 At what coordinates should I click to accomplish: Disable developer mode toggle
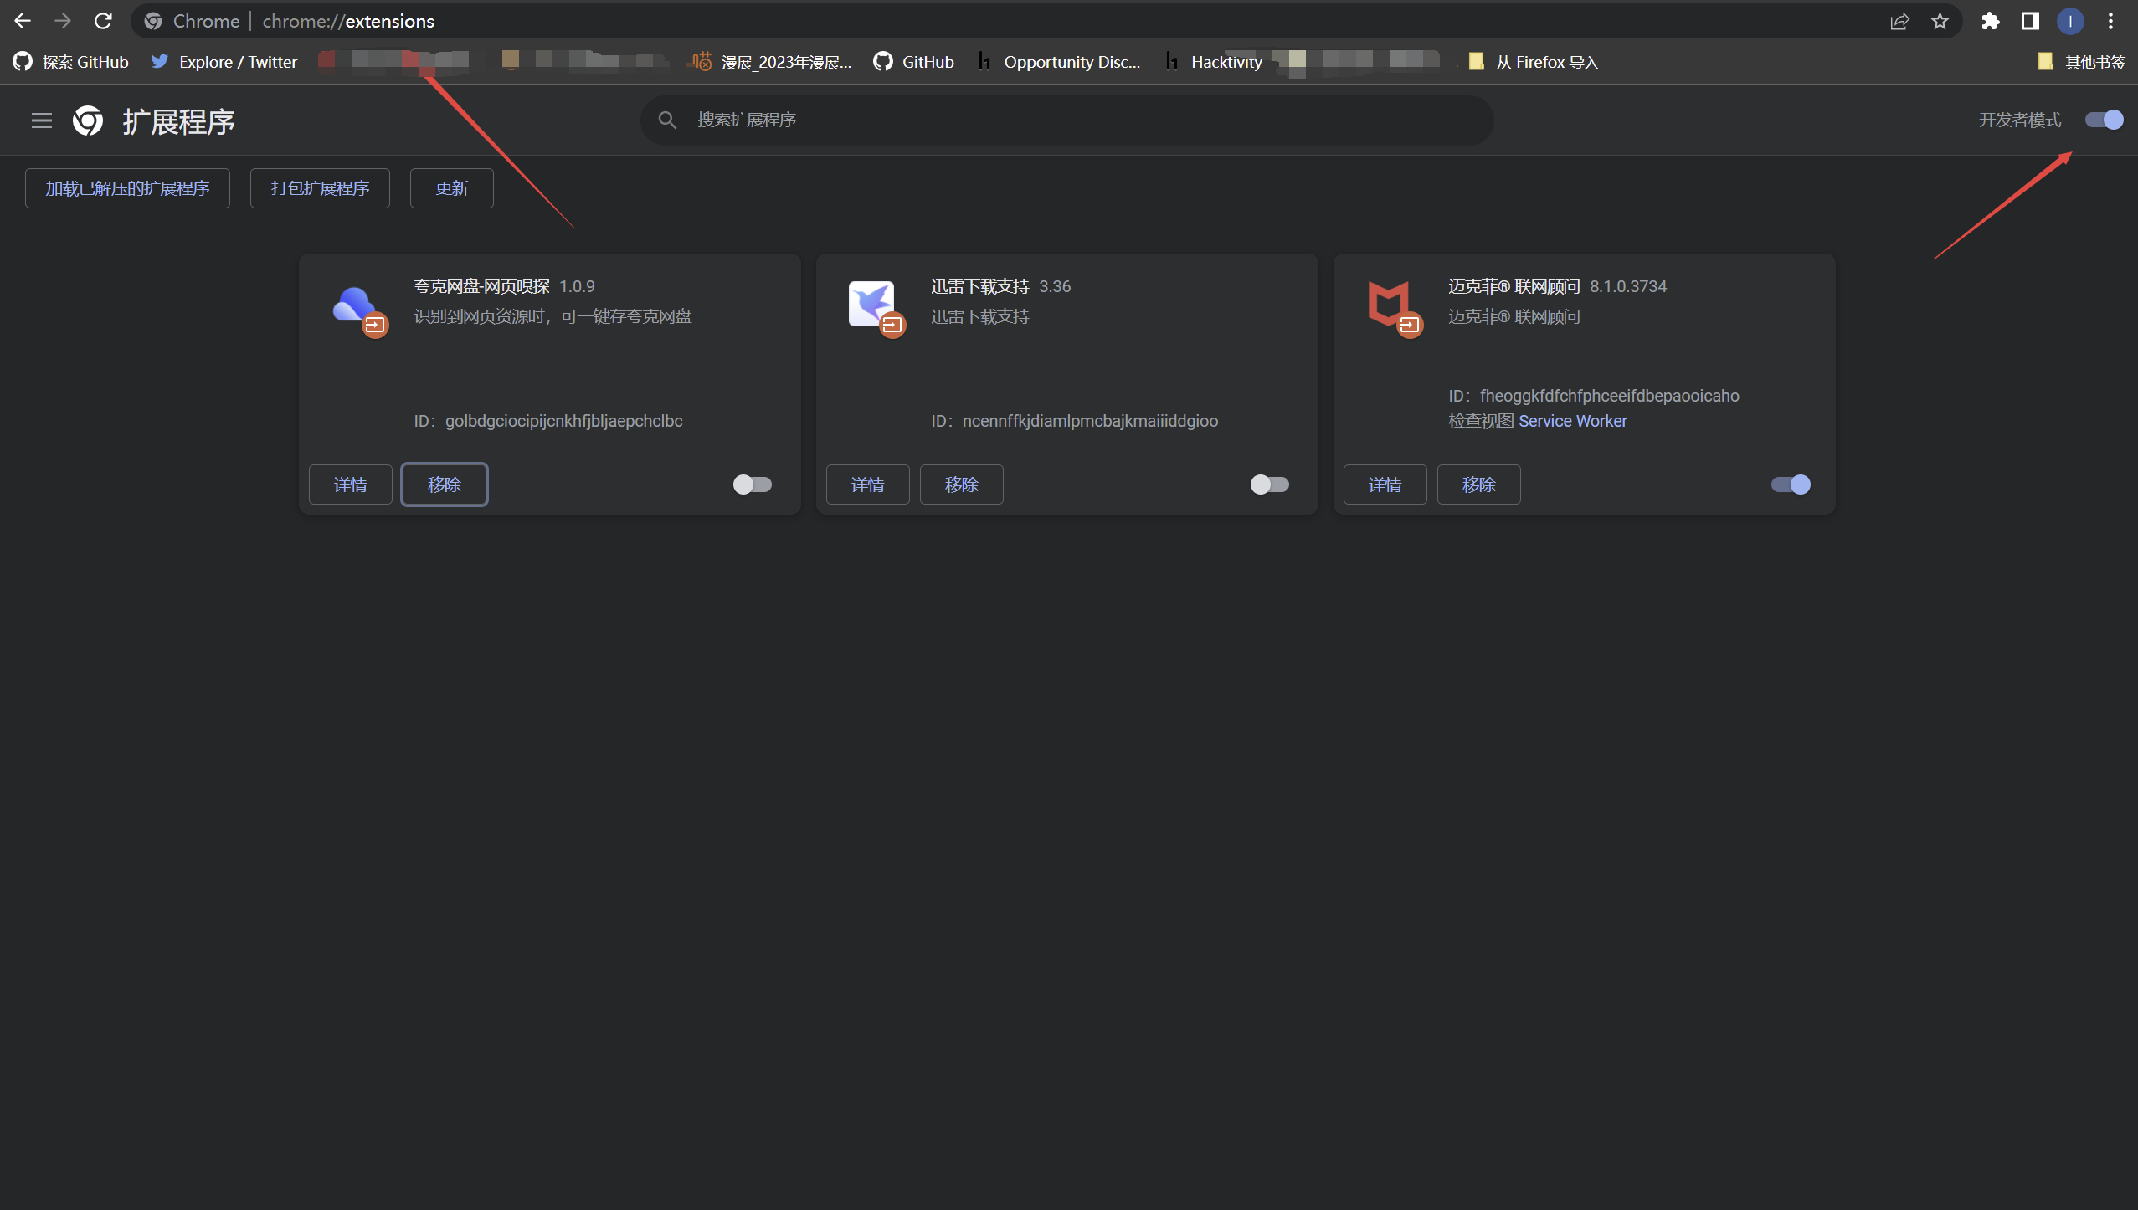(x=2104, y=120)
